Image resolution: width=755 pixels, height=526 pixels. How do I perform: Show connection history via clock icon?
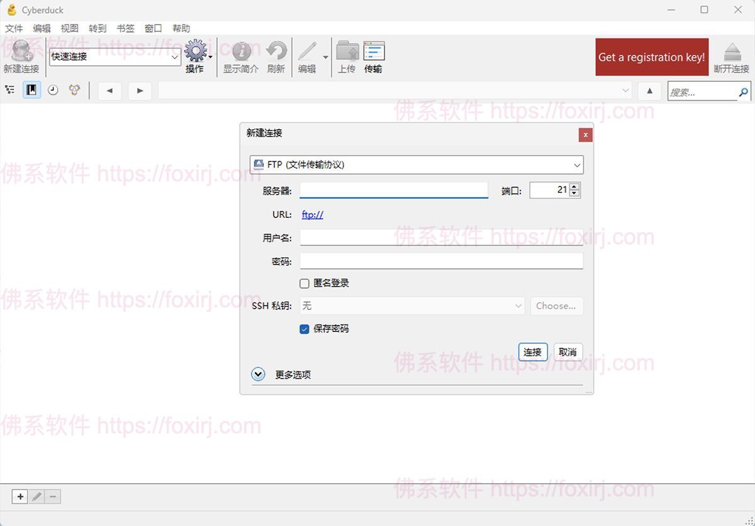(53, 90)
